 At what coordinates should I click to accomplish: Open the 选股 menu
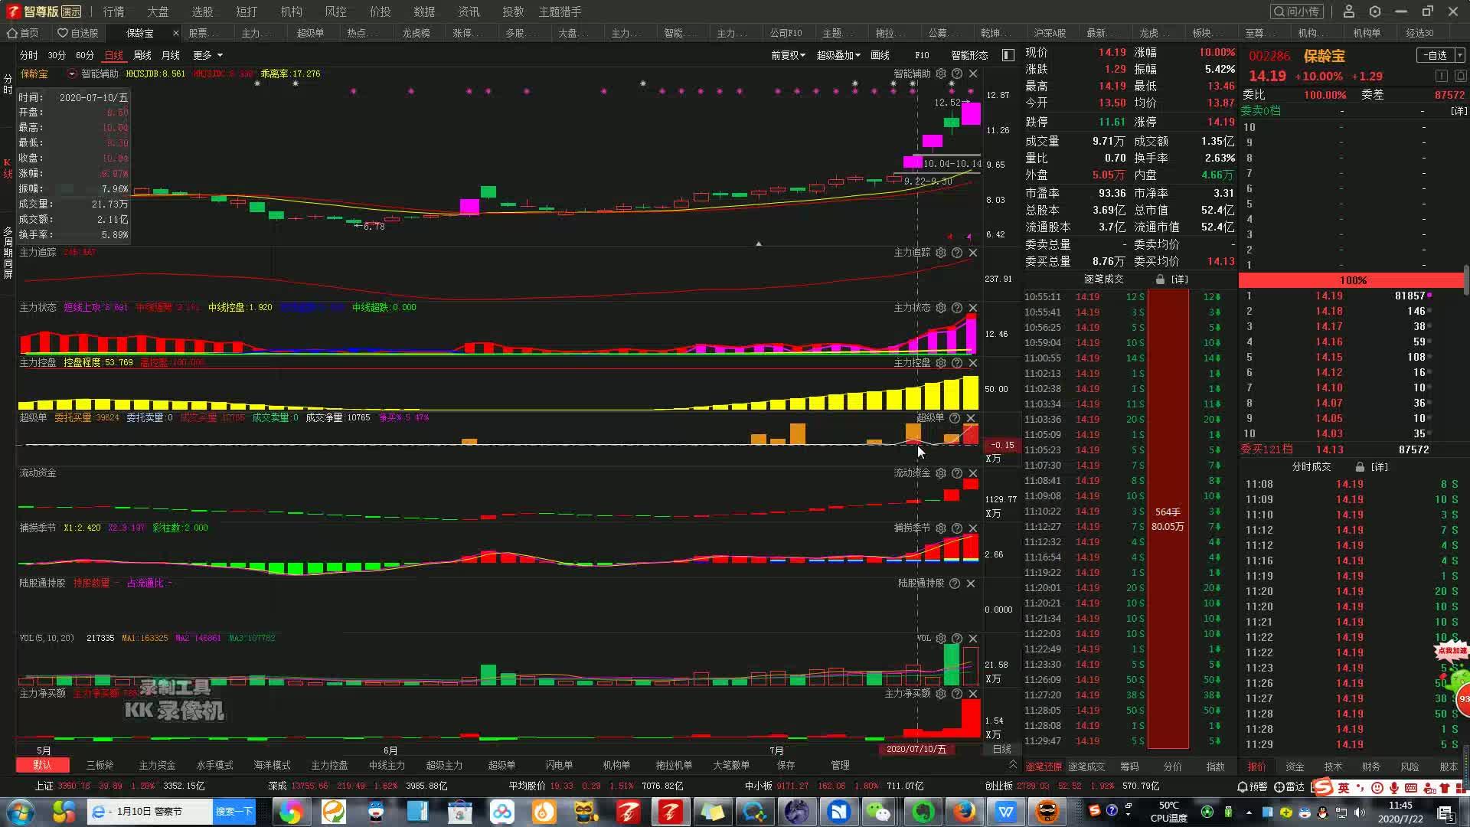click(202, 11)
